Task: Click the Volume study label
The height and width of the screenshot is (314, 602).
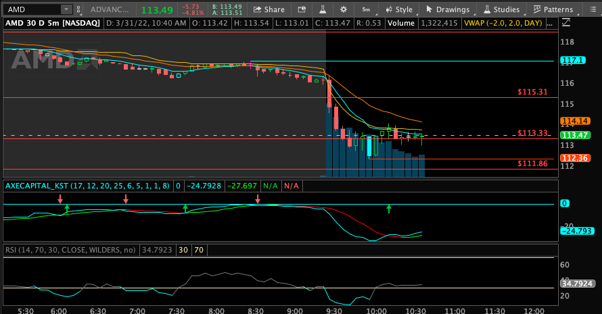Action: [401, 23]
